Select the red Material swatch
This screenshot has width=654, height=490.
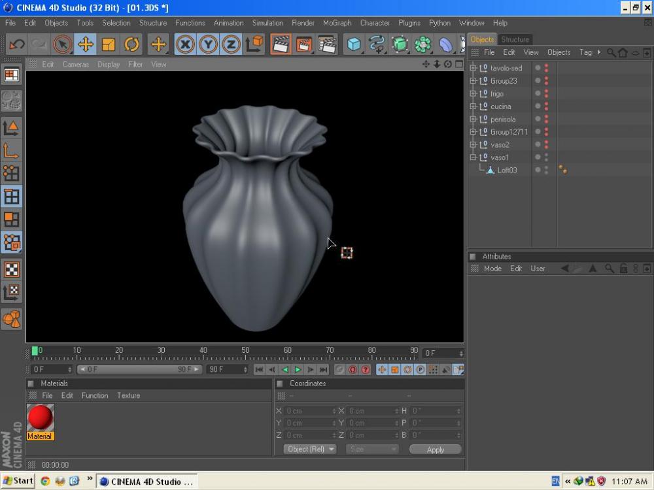pyautogui.click(x=40, y=418)
